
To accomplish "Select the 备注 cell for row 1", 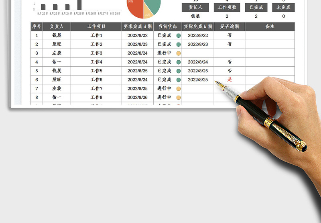I will [270, 35].
